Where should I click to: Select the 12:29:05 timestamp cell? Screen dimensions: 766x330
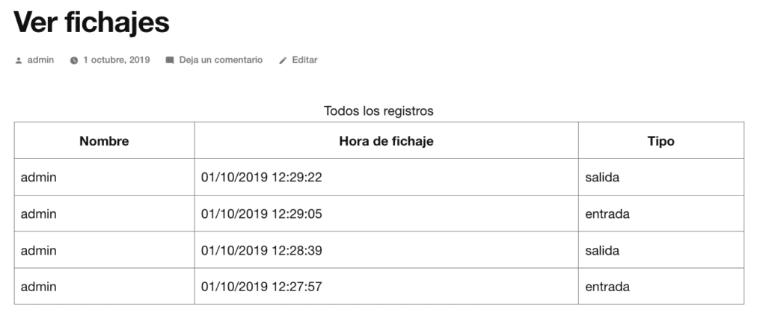click(387, 214)
